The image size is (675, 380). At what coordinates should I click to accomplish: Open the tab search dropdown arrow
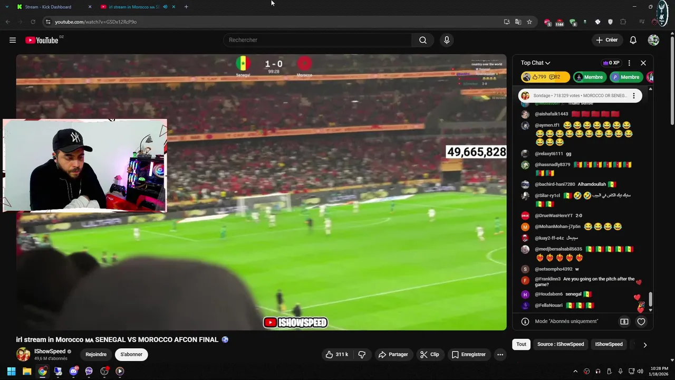[x=7, y=7]
